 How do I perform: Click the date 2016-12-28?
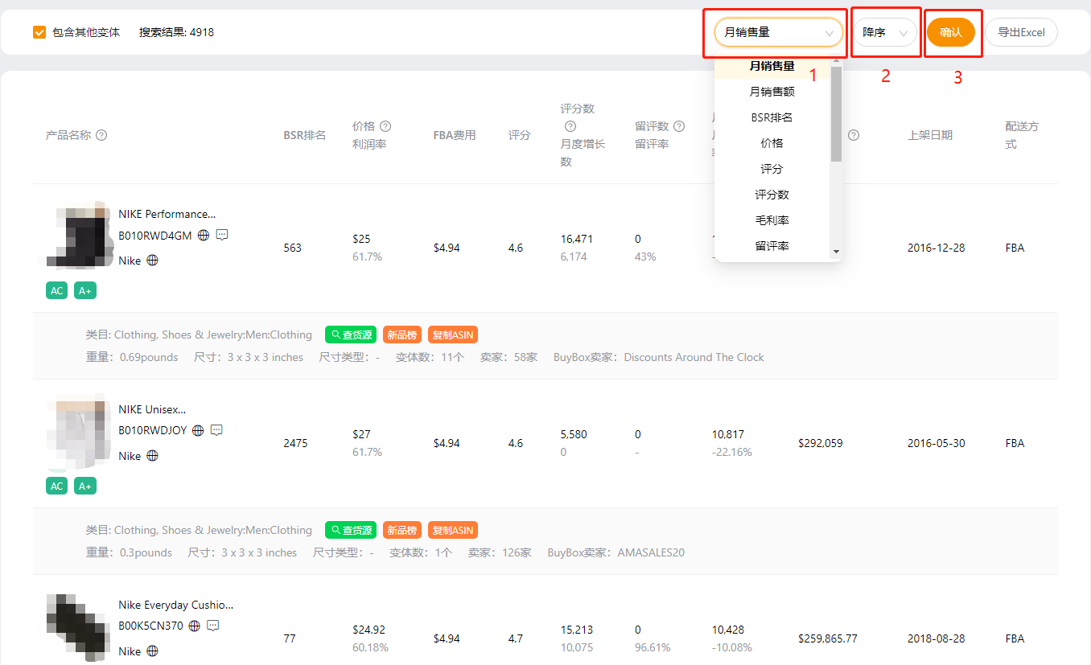[937, 248]
